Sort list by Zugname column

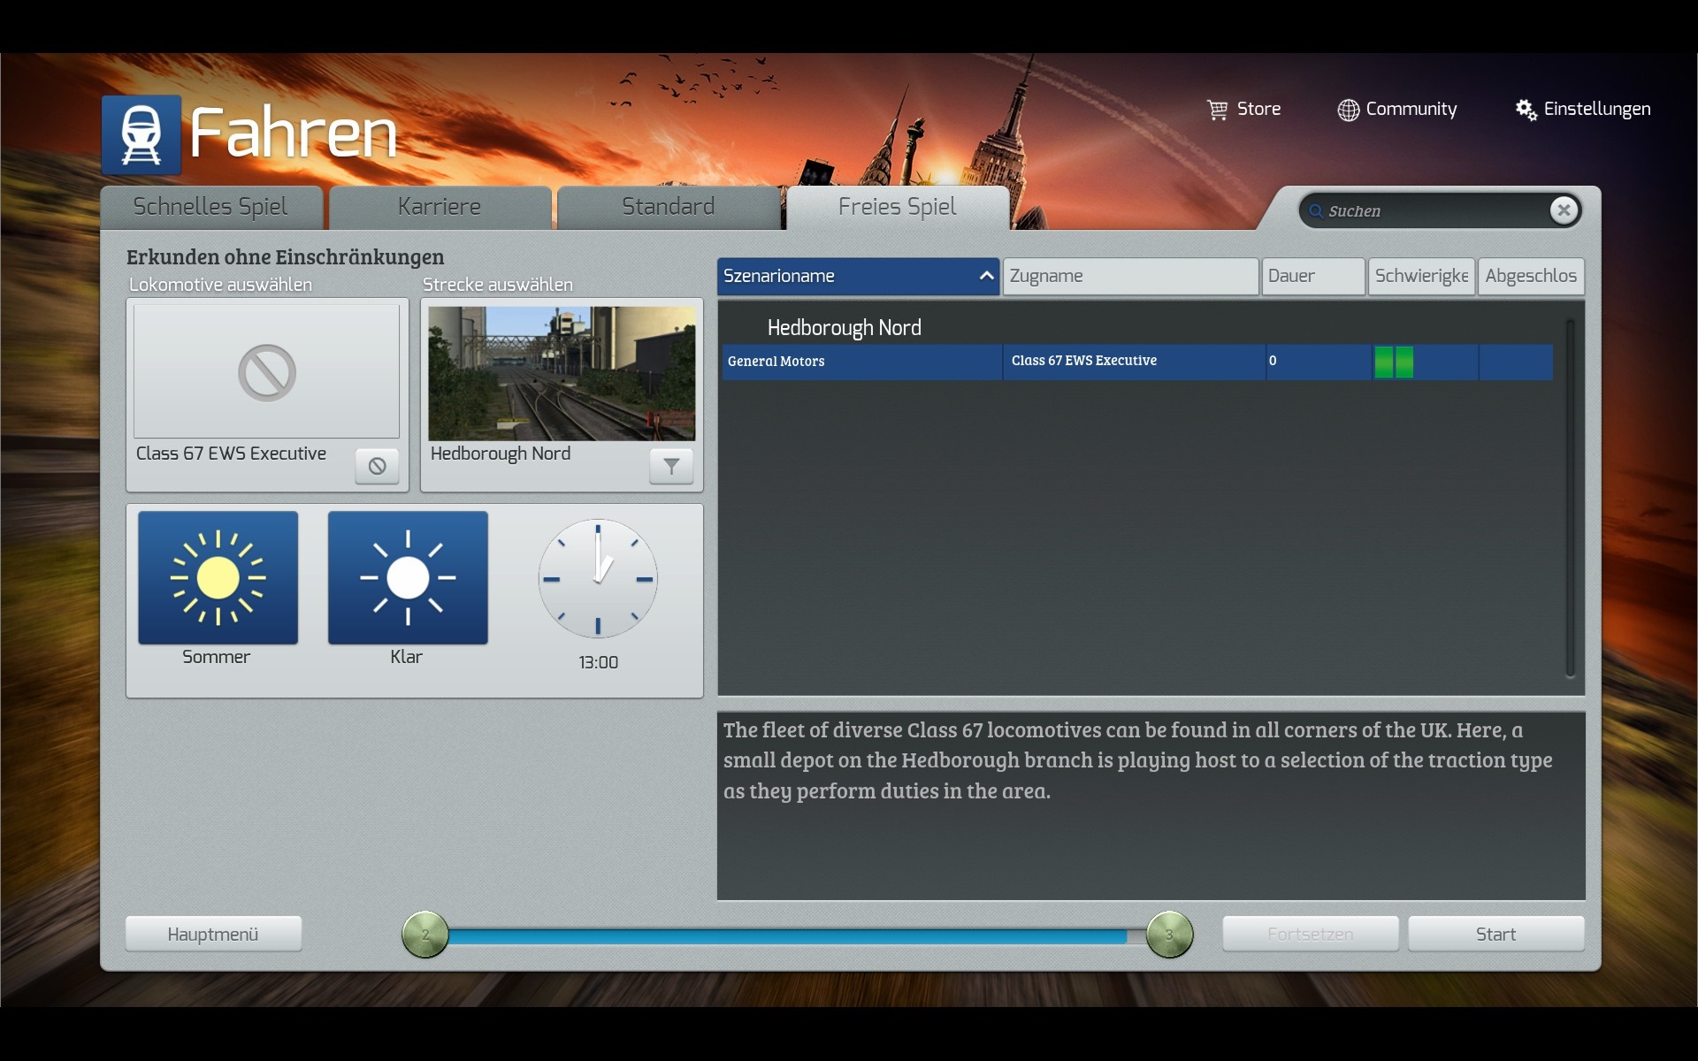tap(1129, 276)
